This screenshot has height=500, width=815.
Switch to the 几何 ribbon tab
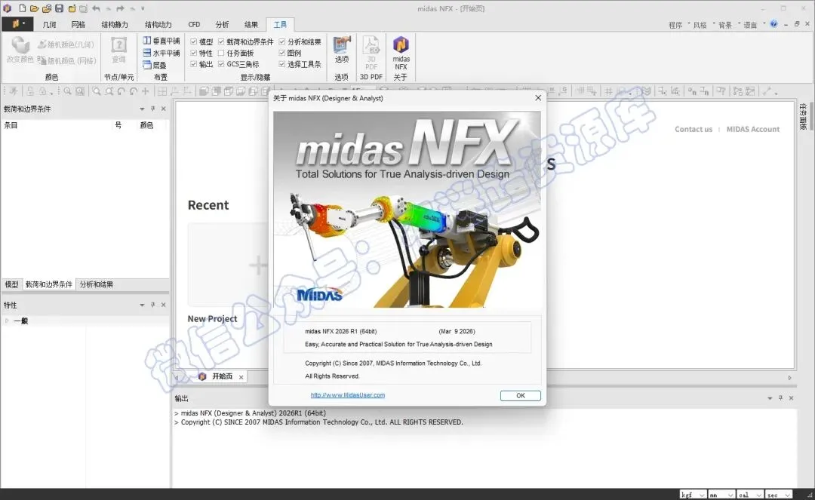(49, 24)
